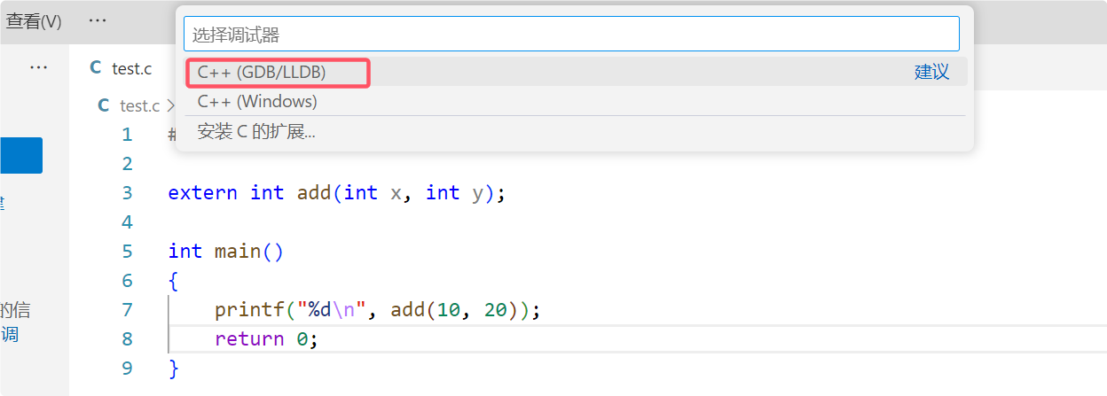This screenshot has height=396, width=1107.
Task: Click the C file icon on test.c tab
Action: [x=96, y=68]
